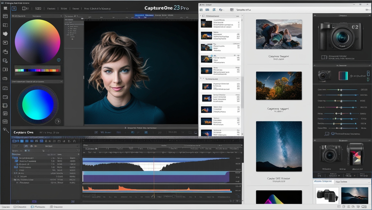The image size is (372, 210).
Task: Click the split compare icon under the camera preview
Action: 324,57
